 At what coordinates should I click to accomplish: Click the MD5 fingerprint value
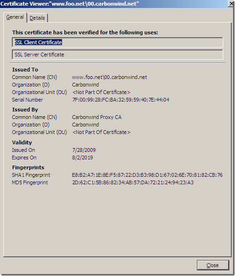click(133, 182)
